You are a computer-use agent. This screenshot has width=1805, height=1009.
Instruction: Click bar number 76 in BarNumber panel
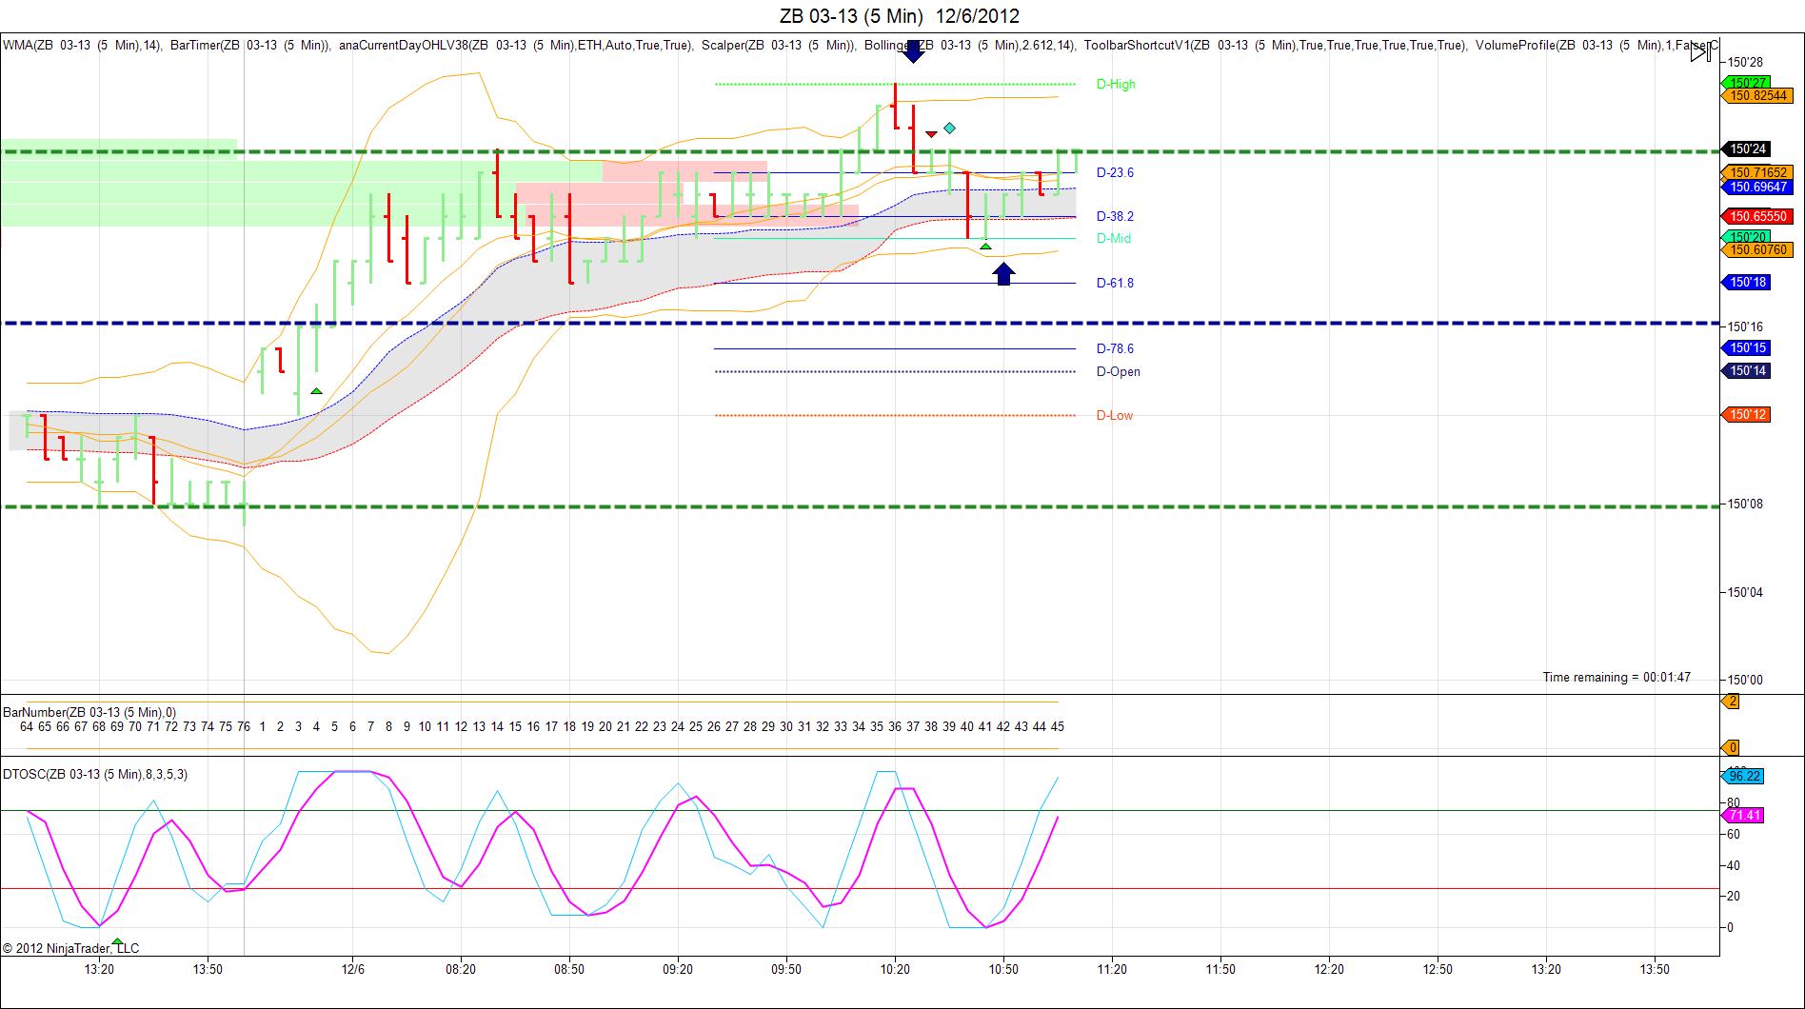[244, 726]
